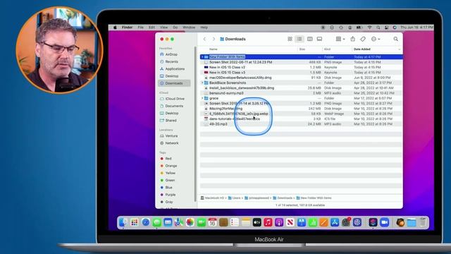Go back with the left chevron
The width and height of the screenshot is (451, 254).
click(x=204, y=39)
